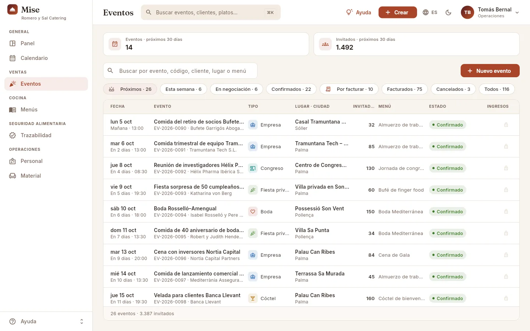
Task: Open Menús in the sidebar
Action: 46,110
